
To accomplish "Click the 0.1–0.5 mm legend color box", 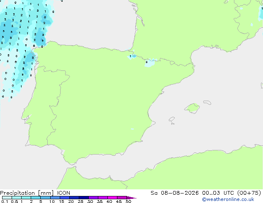I will click(7, 198).
